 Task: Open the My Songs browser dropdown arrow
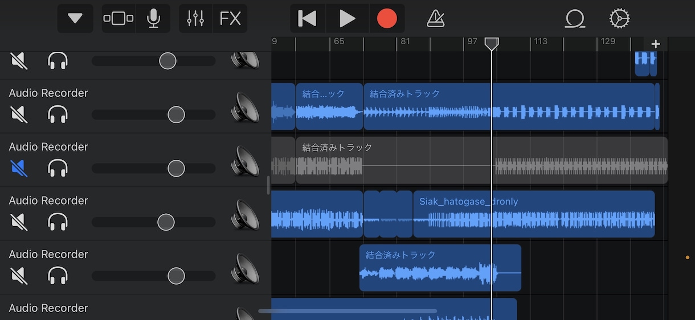(75, 19)
